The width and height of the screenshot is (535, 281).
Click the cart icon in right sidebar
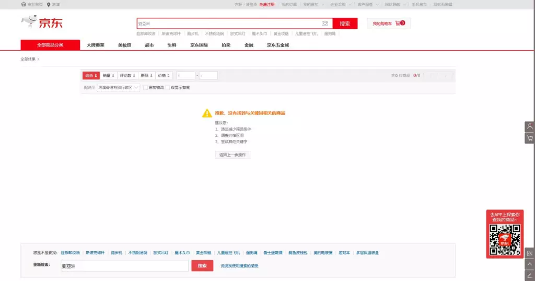coord(530,138)
